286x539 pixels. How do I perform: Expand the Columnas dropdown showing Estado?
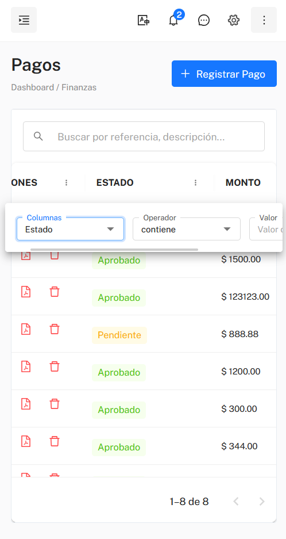click(70, 229)
